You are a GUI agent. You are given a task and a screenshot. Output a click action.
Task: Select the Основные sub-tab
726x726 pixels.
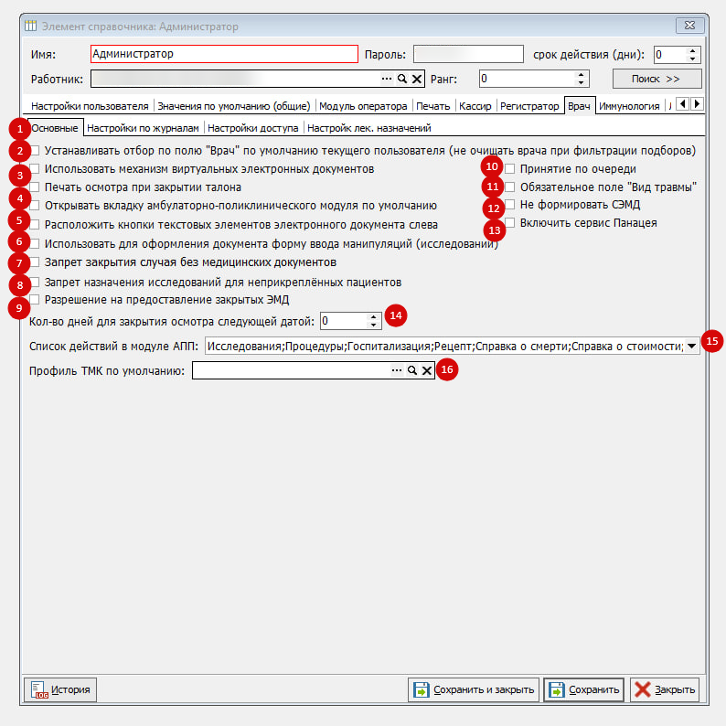click(x=55, y=128)
